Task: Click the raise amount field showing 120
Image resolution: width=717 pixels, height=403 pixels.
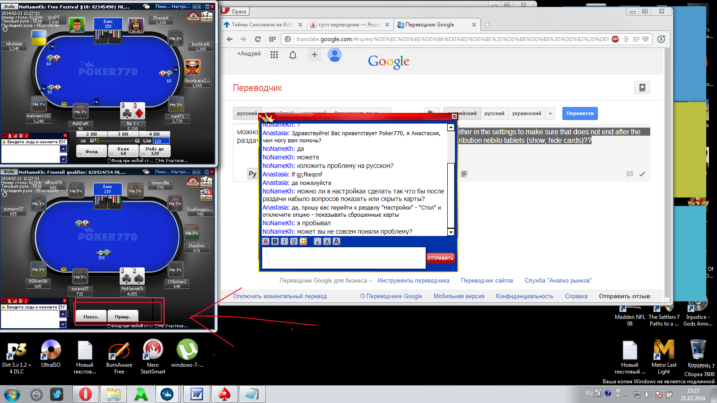Action: click(x=161, y=141)
